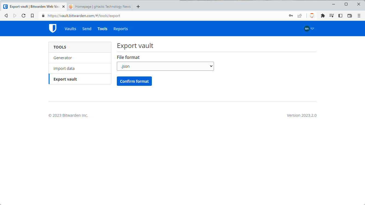Open Generator in the Tools sidebar
This screenshot has height=205, width=365.
(x=80, y=58)
